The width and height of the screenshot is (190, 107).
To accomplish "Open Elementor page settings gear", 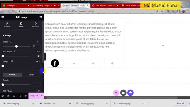I will tap(3, 96).
